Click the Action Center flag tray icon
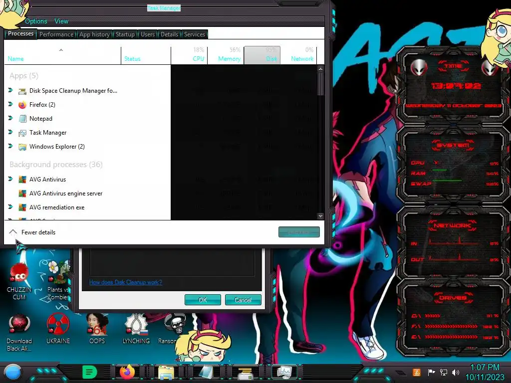This screenshot has height=383, width=511. [x=431, y=372]
